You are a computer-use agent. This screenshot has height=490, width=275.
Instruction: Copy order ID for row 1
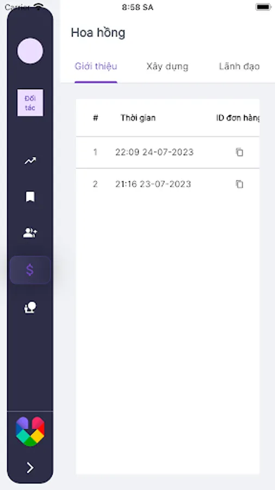pyautogui.click(x=239, y=152)
